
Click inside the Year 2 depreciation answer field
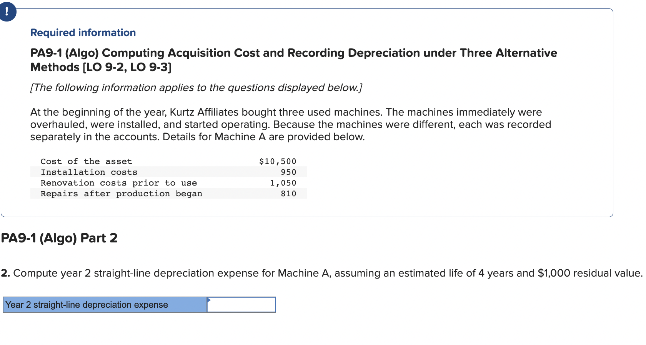pyautogui.click(x=242, y=305)
